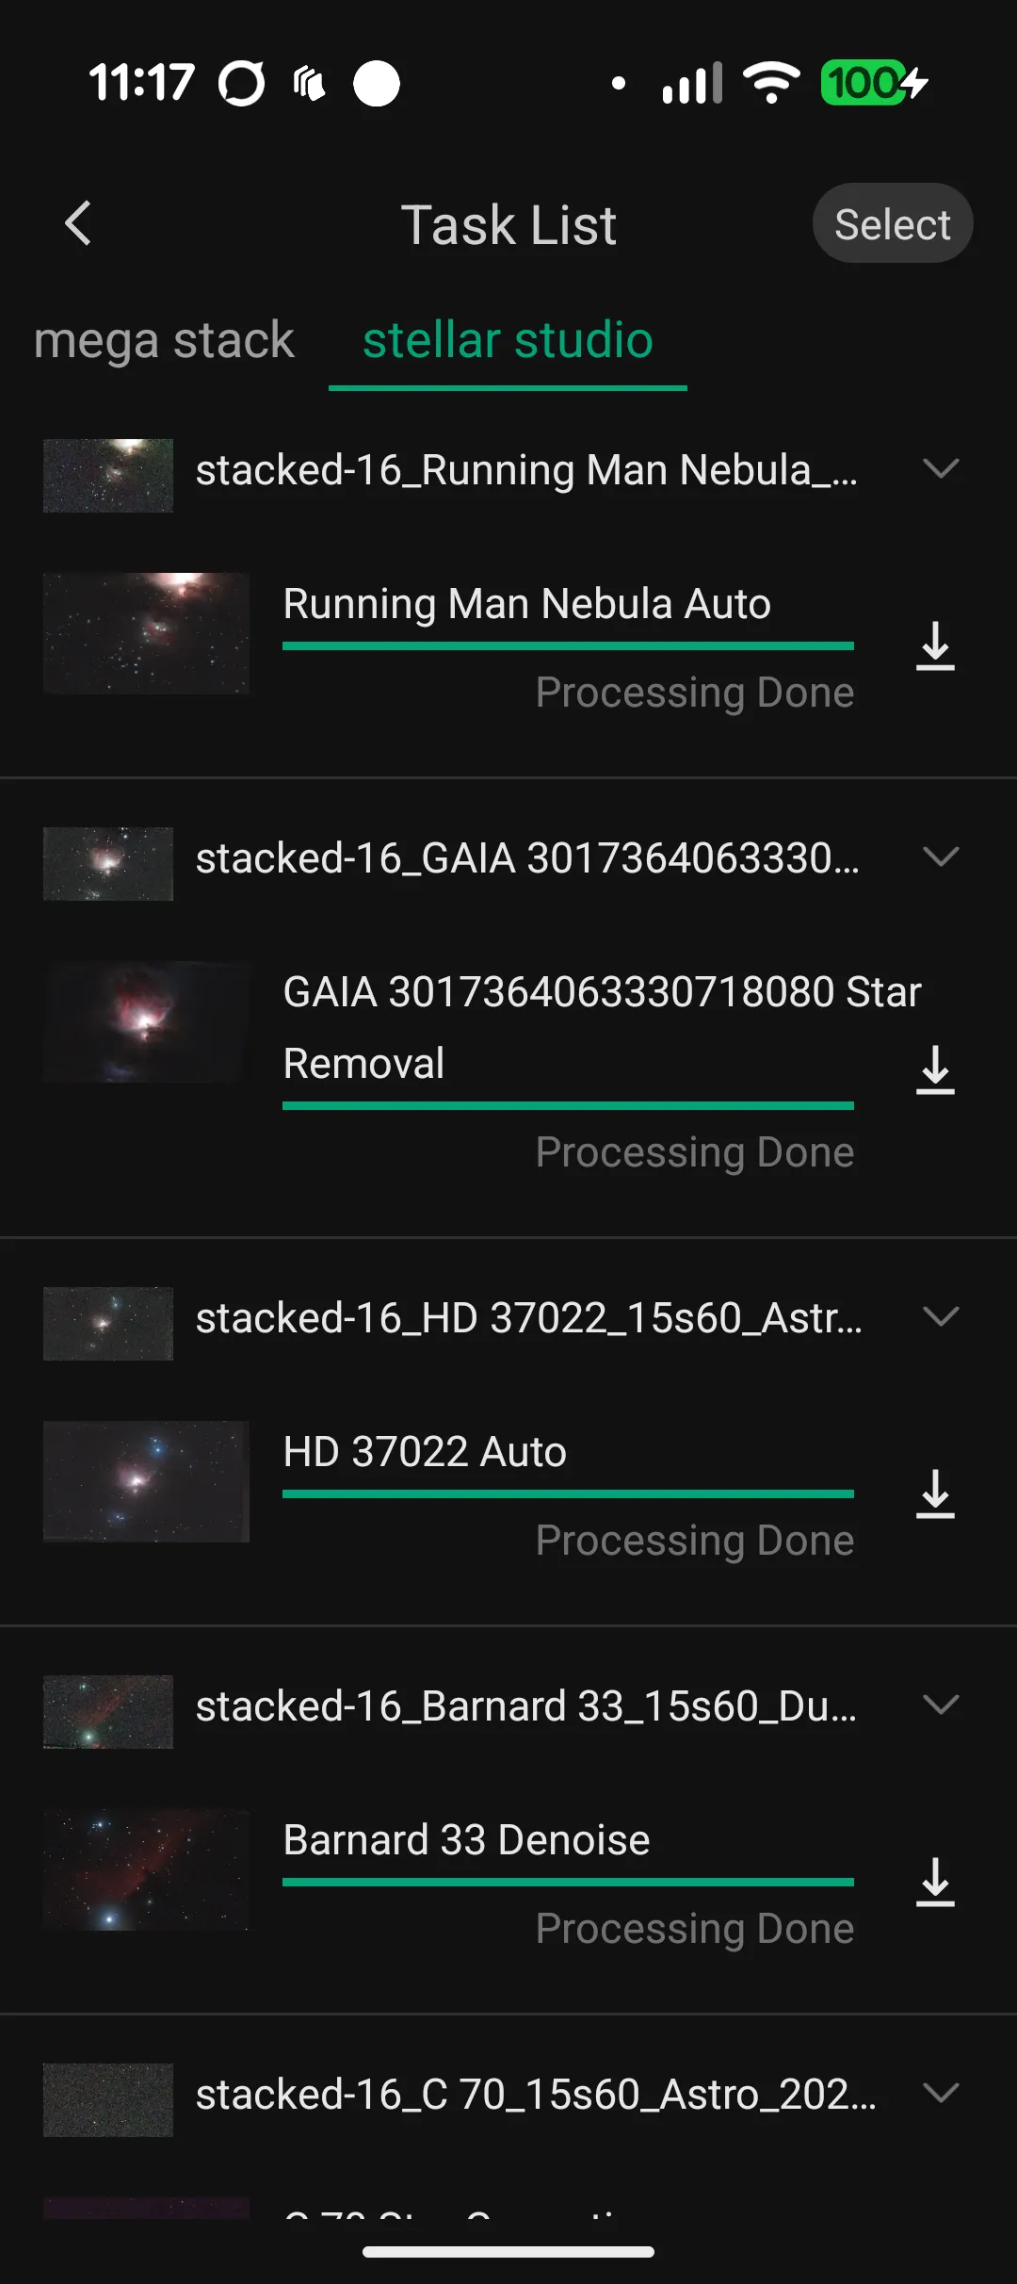Download the HD 37022 Auto result
1017x2284 pixels.
(x=935, y=1494)
